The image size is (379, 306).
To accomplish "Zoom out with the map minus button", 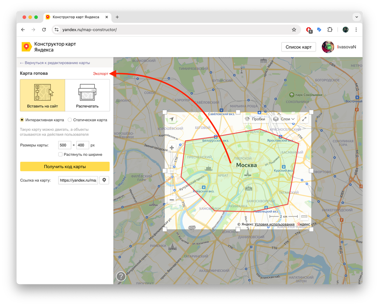I will 172,200.
